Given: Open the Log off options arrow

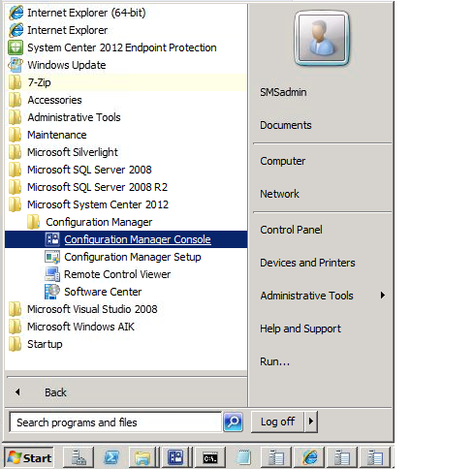Looking at the screenshot, I should click(x=311, y=422).
